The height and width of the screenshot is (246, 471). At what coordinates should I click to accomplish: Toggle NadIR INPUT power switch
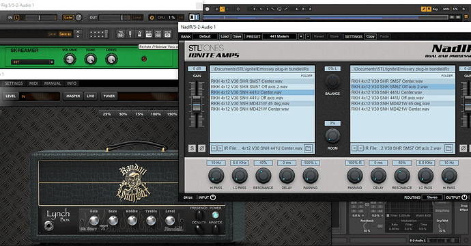[213, 197]
